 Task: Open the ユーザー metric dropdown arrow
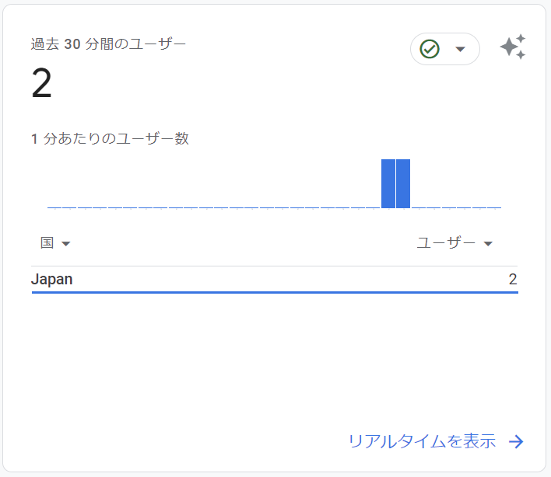[488, 243]
